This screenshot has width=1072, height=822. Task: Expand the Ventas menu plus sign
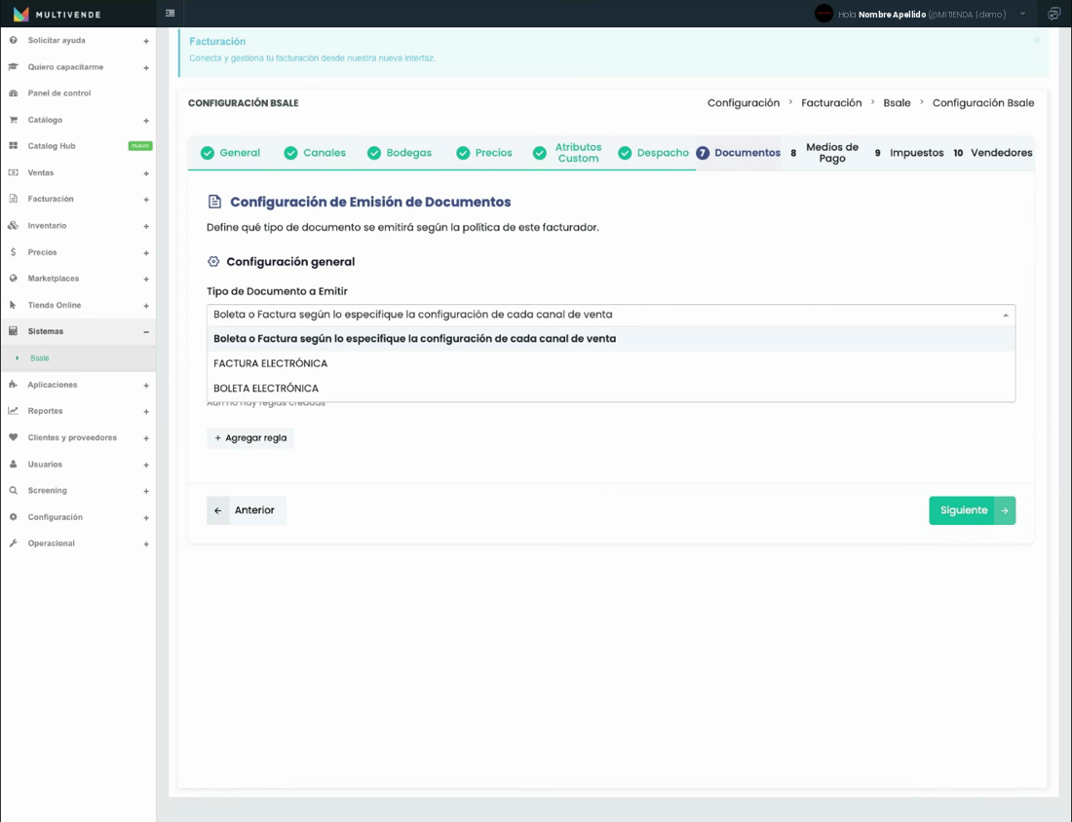146,173
